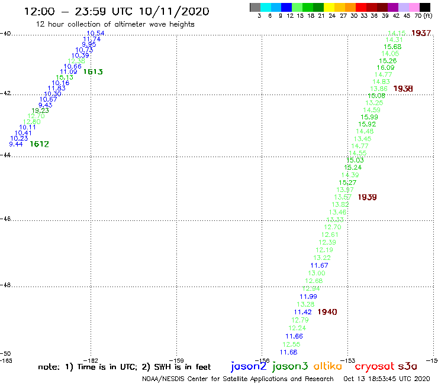The image size is (438, 384).
Task: Select the bright red legend color swatch
Action: (x=360, y=7)
